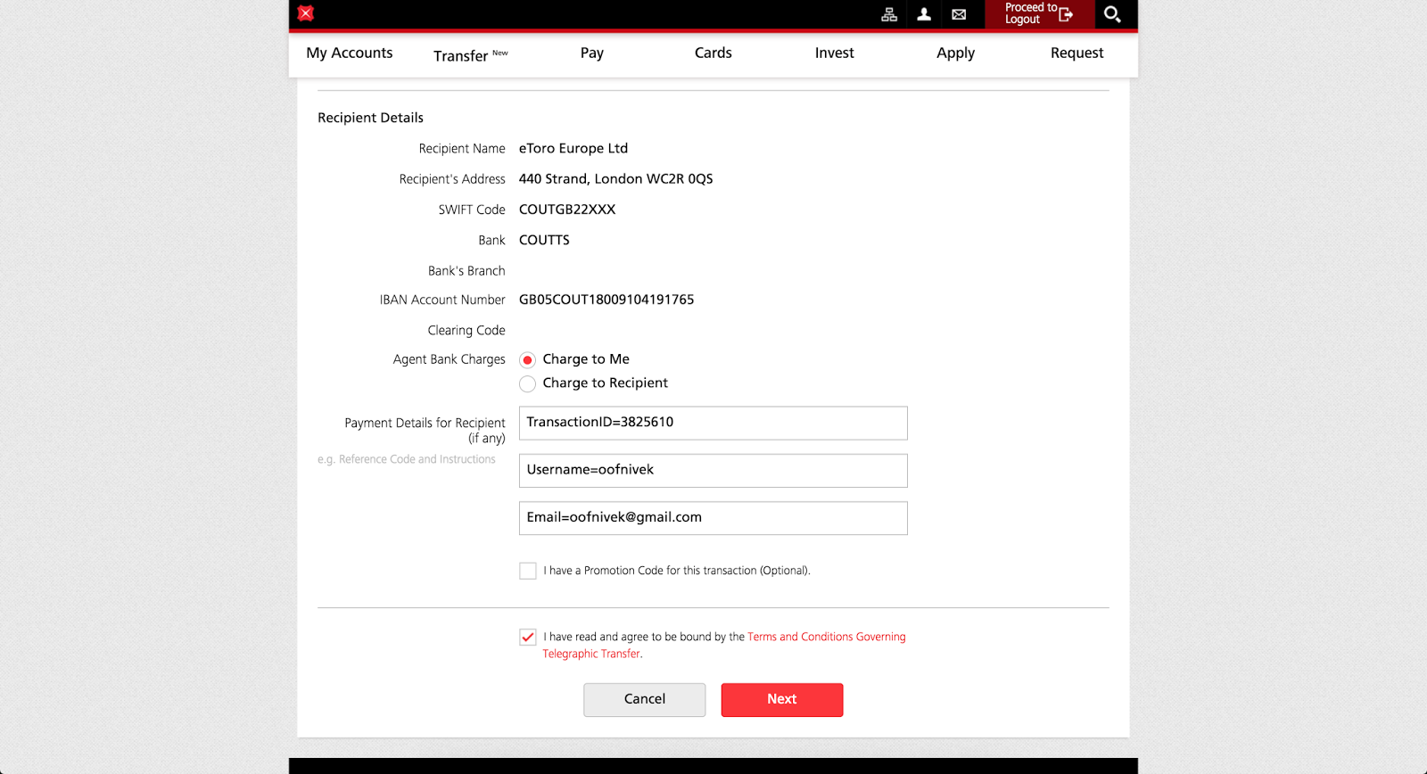Open the mail inbox icon
The image size is (1427, 774).
tap(959, 14)
